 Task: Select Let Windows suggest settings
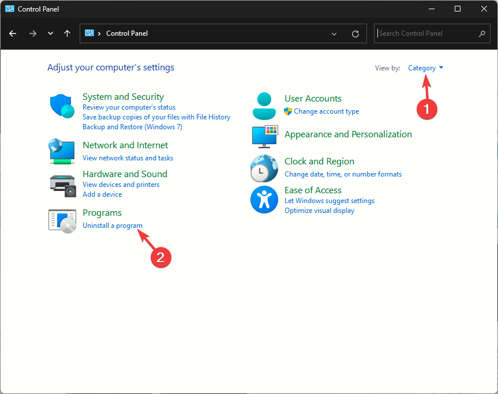[329, 201]
